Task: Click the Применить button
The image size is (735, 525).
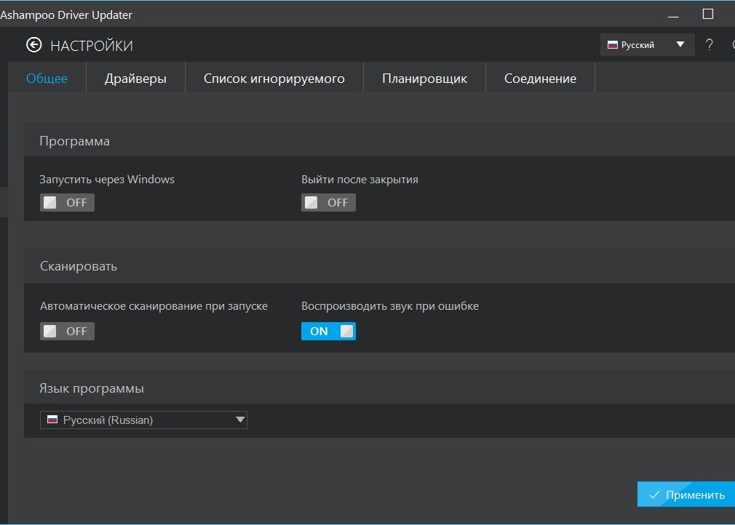Action: [x=686, y=494]
